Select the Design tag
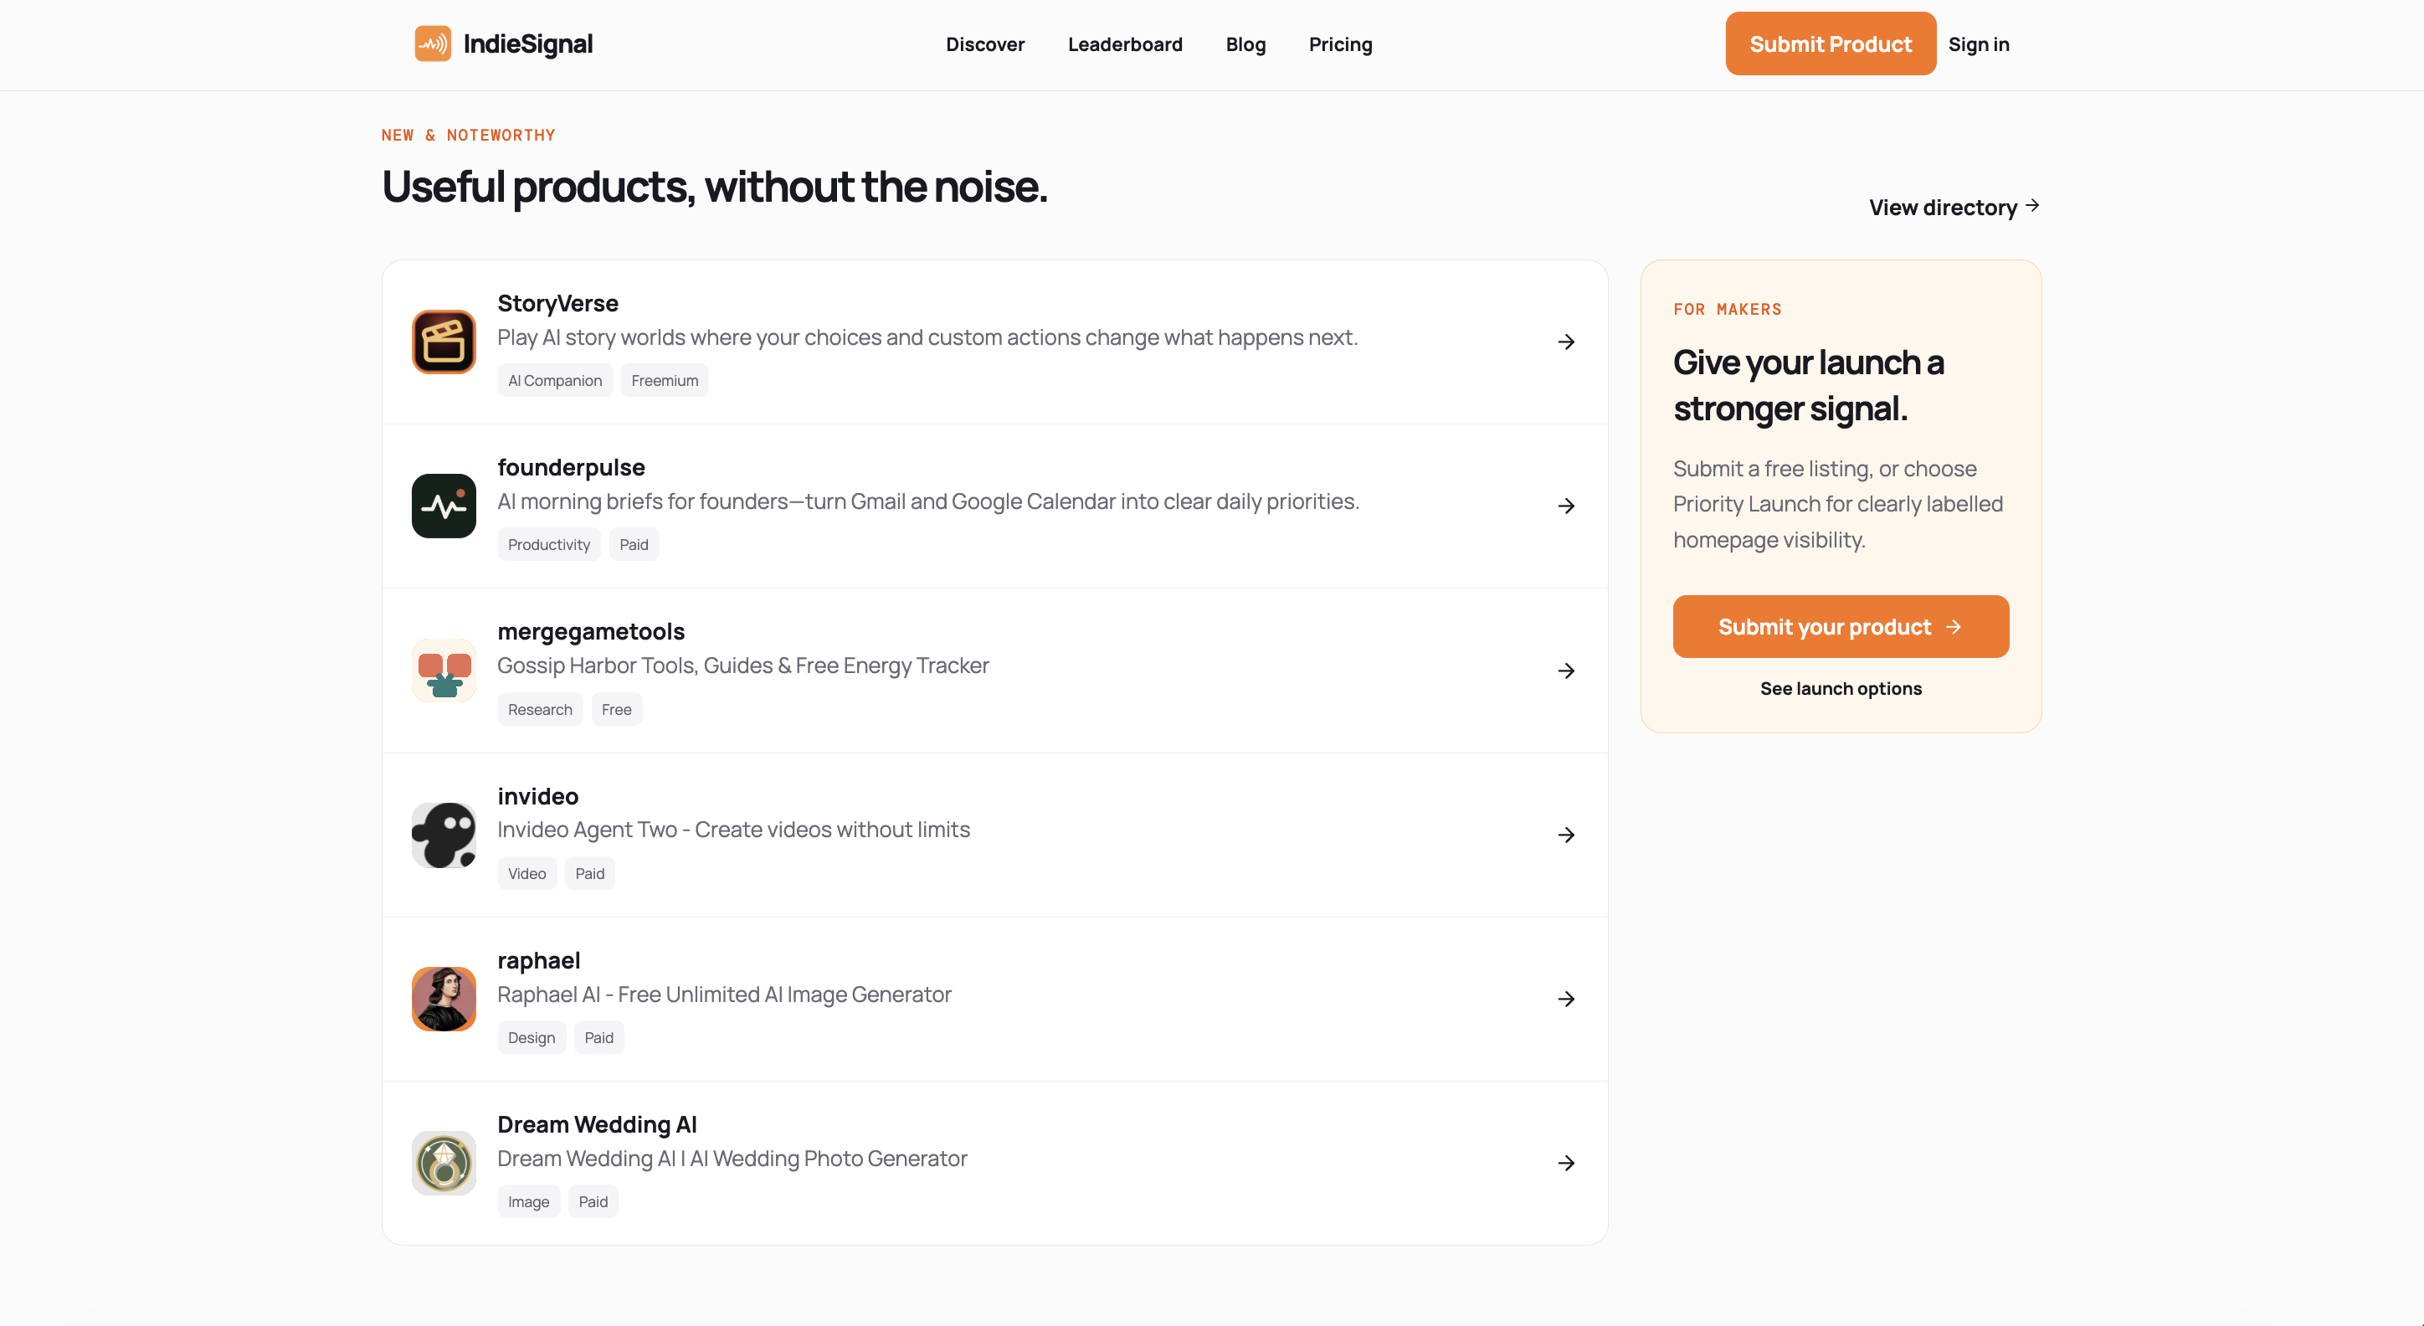The width and height of the screenshot is (2424, 1326). point(532,1037)
